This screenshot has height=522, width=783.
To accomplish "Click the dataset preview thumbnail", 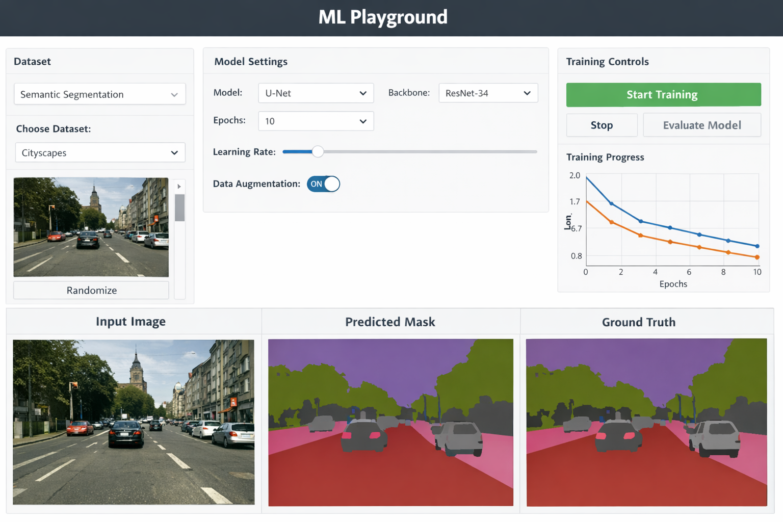I will (91, 227).
